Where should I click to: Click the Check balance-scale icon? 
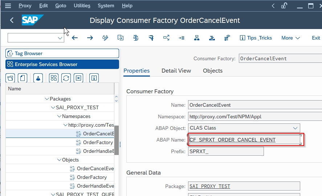coord(136,38)
